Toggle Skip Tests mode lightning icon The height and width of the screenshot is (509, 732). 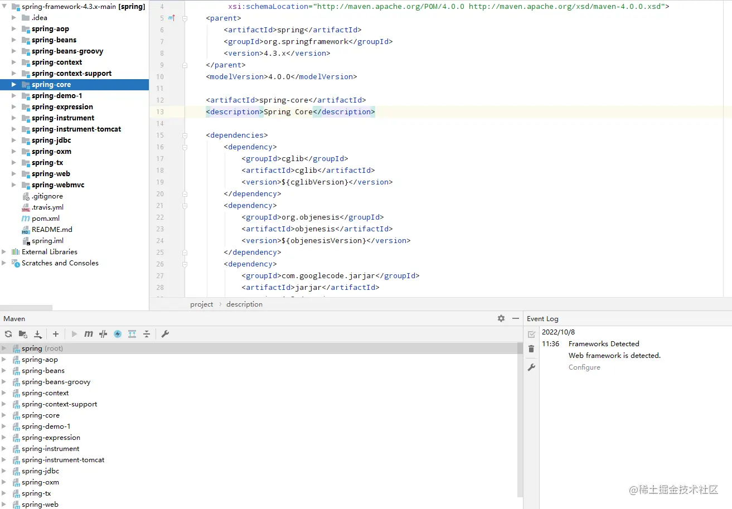[118, 334]
